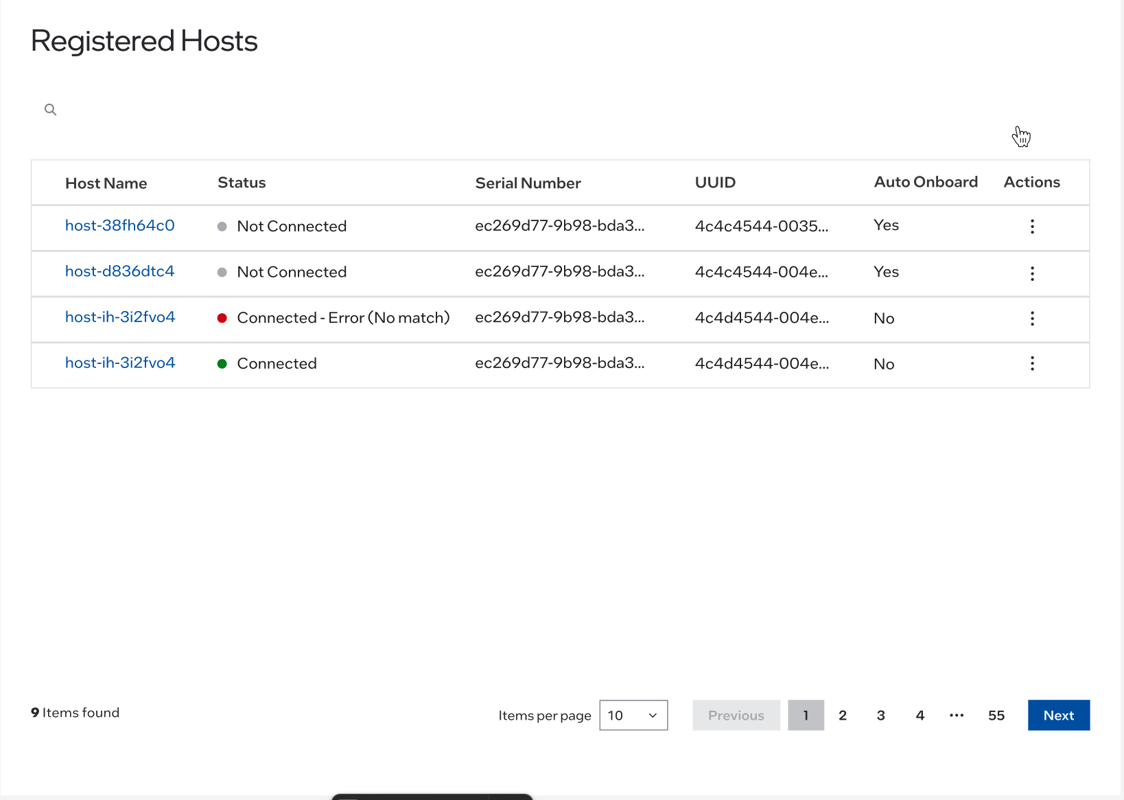
Task: Jump to page 55
Action: (x=996, y=715)
